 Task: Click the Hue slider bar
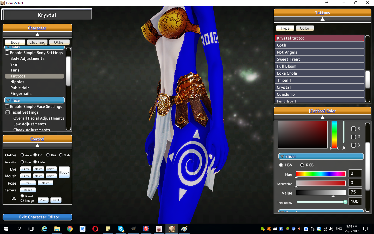point(321,174)
